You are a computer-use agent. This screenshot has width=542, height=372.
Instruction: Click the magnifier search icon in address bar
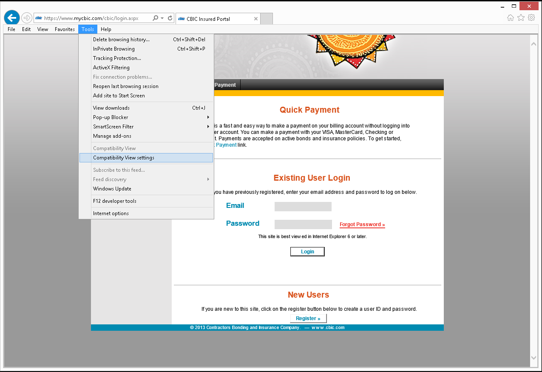(x=155, y=18)
